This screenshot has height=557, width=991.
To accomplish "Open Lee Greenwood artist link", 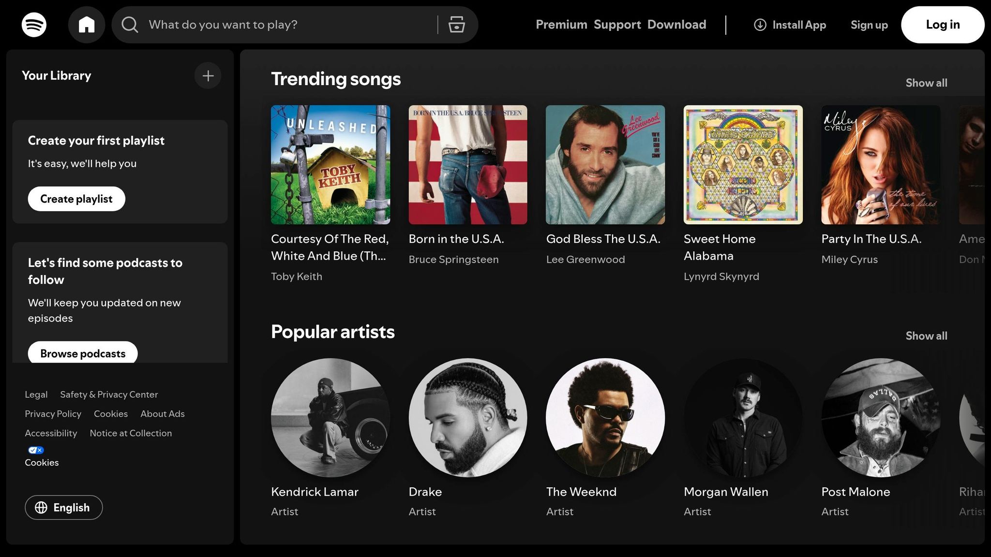I will (x=586, y=260).
